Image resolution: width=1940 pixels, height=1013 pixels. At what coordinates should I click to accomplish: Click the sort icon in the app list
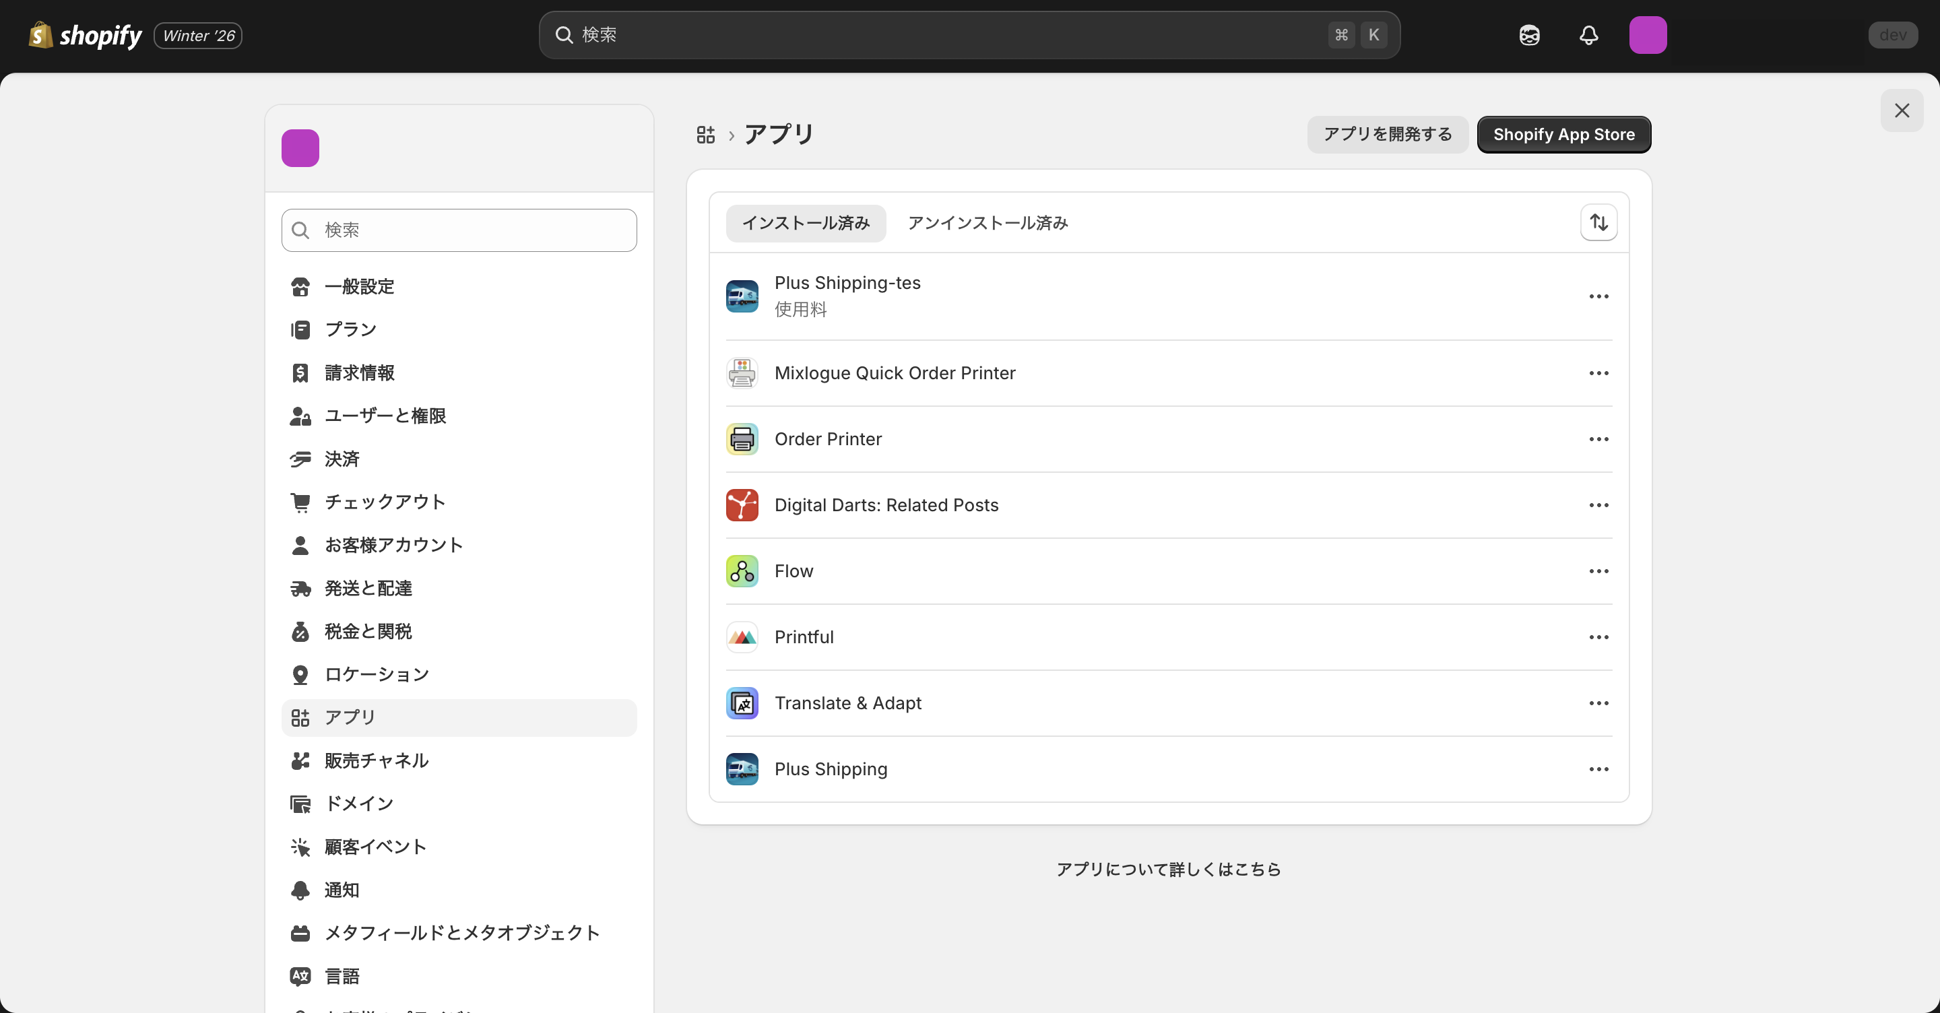pos(1599,222)
